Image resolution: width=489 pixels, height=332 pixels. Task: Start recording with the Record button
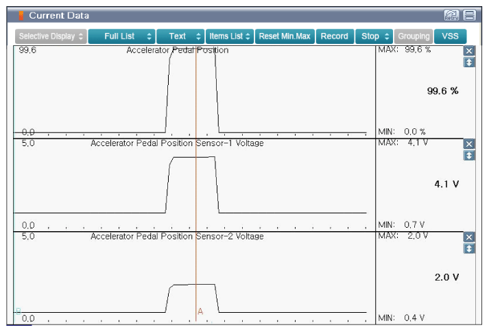(333, 36)
